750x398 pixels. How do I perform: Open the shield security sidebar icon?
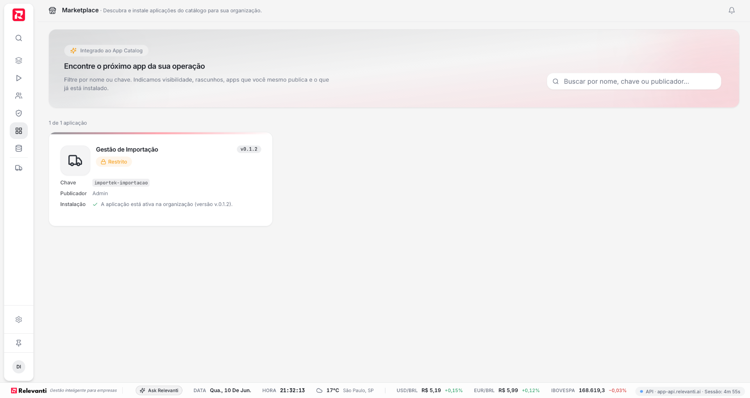(19, 113)
